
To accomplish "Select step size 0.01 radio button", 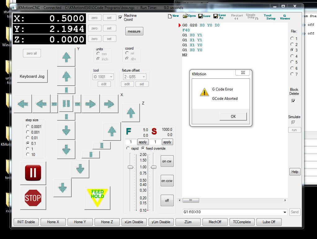I will click(x=28, y=138).
